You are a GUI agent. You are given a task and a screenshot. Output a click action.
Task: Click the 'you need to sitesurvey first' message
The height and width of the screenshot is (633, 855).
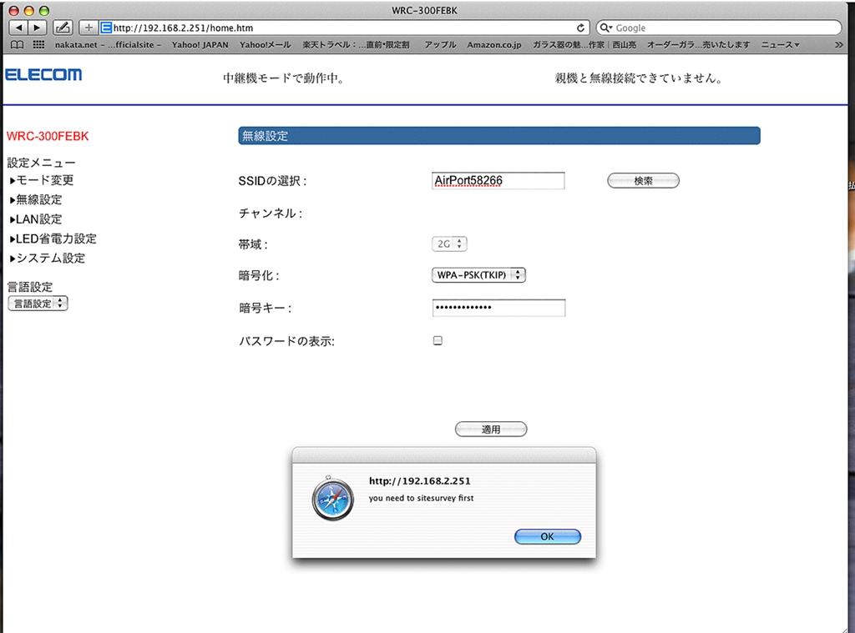(x=421, y=498)
